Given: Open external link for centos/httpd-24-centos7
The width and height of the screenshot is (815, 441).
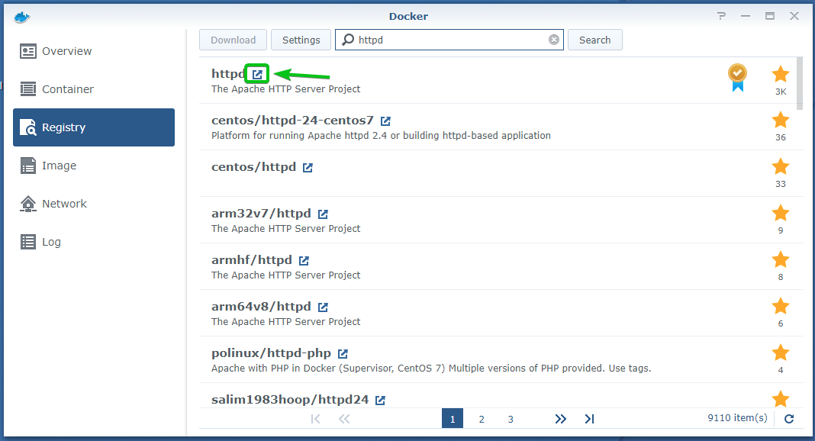Looking at the screenshot, I should 385,121.
